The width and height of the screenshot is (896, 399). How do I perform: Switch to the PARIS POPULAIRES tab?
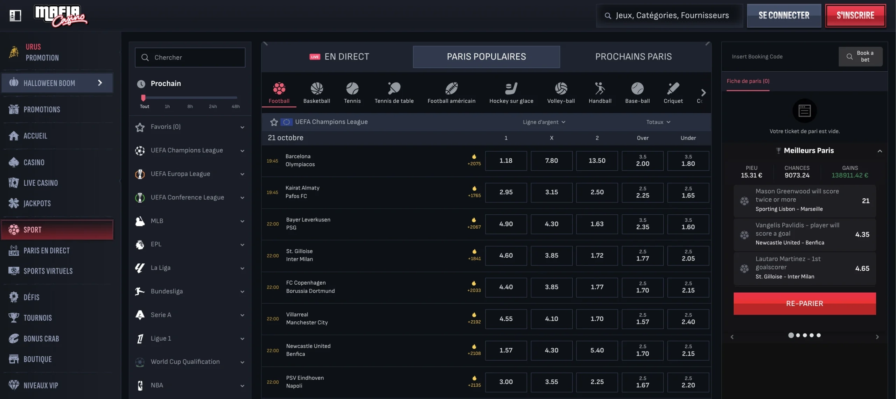pos(486,57)
